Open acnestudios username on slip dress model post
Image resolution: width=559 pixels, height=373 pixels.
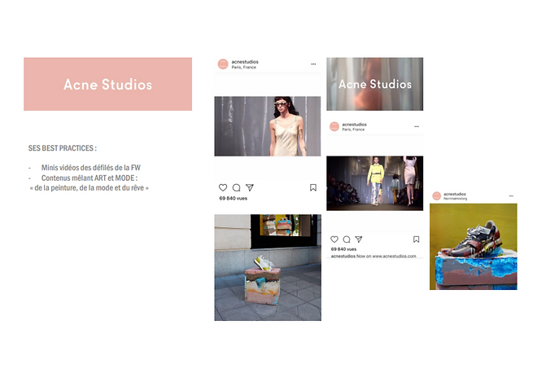tap(245, 62)
